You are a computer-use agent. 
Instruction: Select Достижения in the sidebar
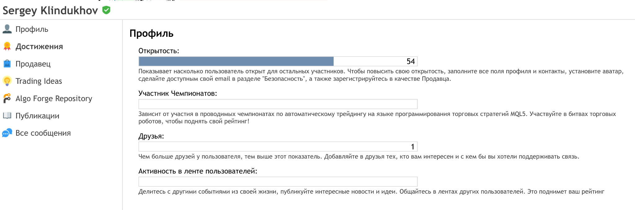pos(39,47)
